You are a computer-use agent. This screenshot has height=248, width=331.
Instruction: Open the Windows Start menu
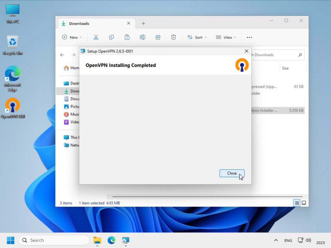pyautogui.click(x=11, y=240)
